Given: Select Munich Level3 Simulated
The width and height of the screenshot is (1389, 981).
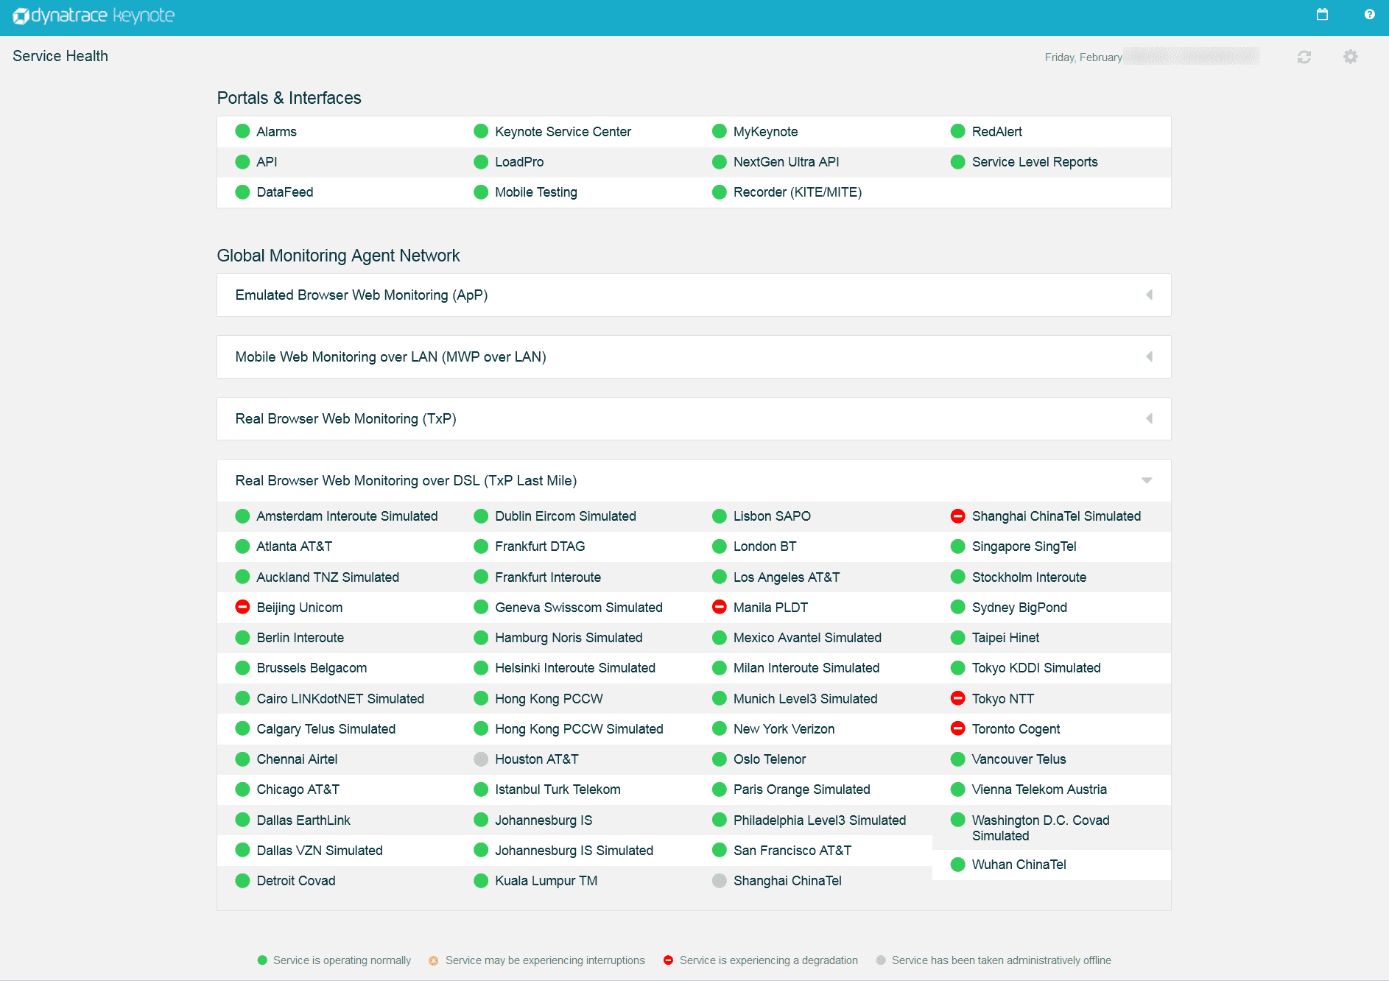Looking at the screenshot, I should point(805,698).
